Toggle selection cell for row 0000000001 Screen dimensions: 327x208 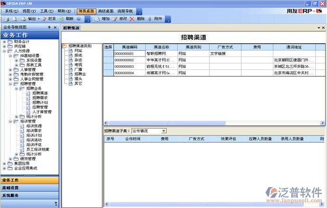click(x=108, y=54)
